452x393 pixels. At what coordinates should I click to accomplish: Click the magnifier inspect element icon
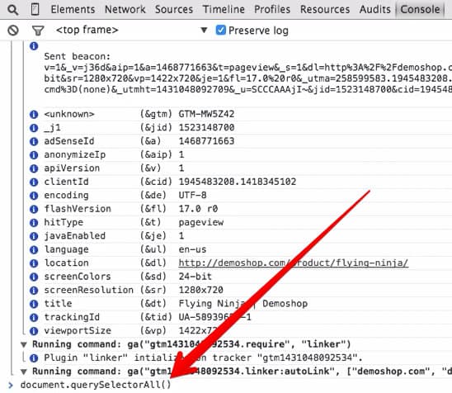click(x=12, y=10)
